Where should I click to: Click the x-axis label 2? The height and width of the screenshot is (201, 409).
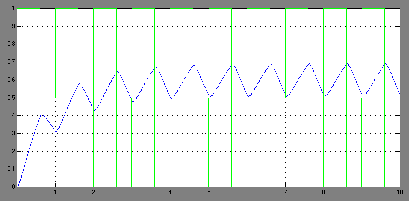(93, 193)
